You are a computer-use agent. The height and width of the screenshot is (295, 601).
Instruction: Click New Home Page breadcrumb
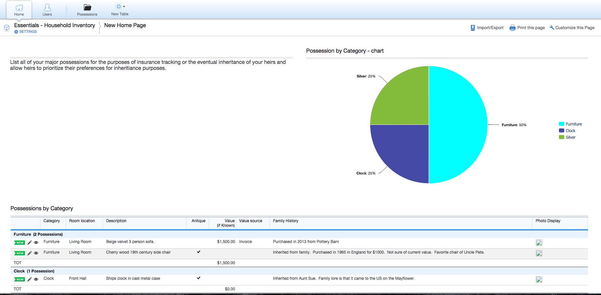[x=125, y=25]
